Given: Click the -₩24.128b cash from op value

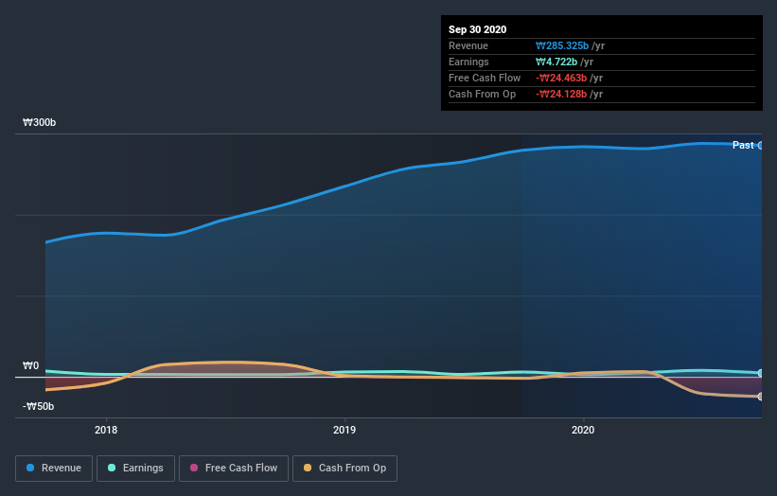Looking at the screenshot, I should (x=561, y=94).
